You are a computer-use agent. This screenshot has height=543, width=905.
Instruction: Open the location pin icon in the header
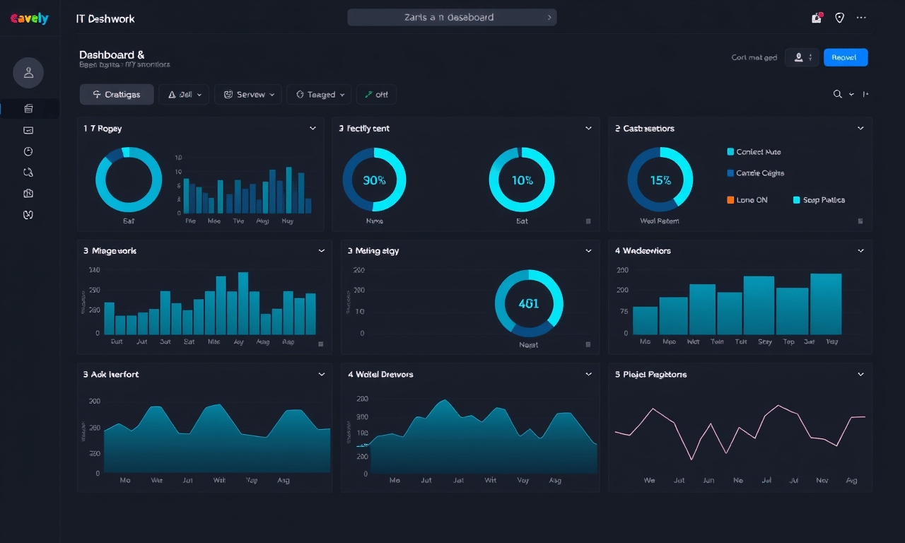click(x=839, y=18)
